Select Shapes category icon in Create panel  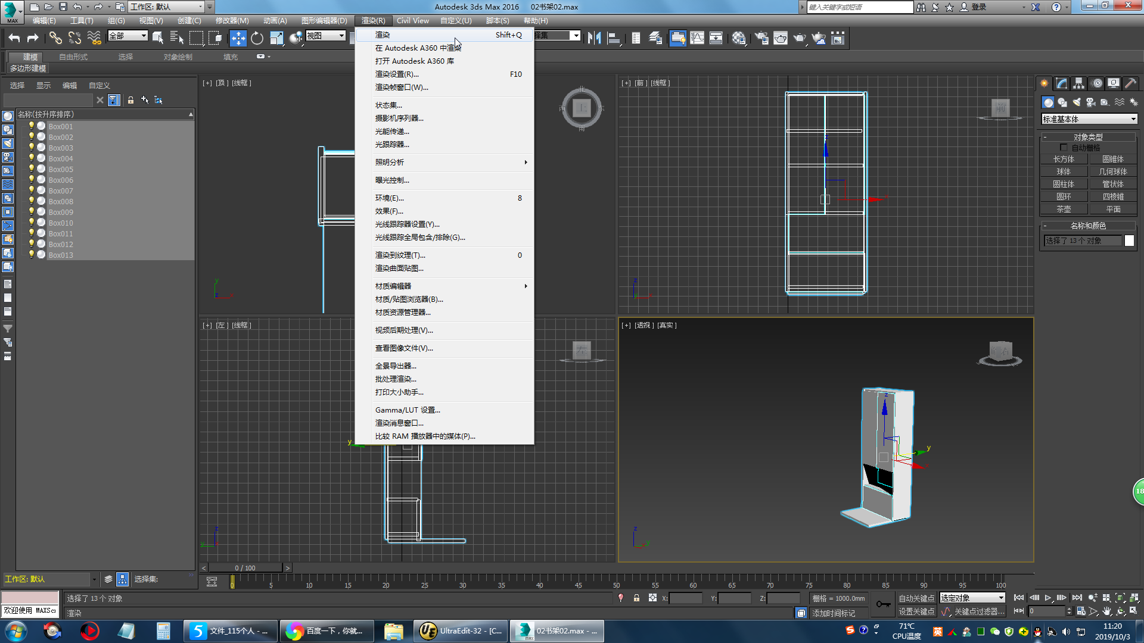point(1062,102)
